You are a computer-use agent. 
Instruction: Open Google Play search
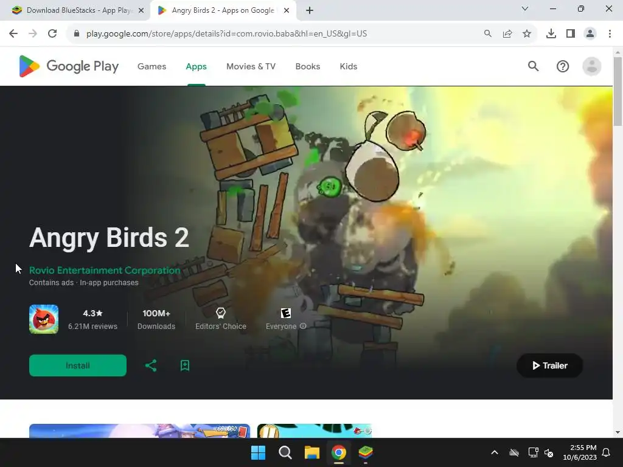[533, 66]
